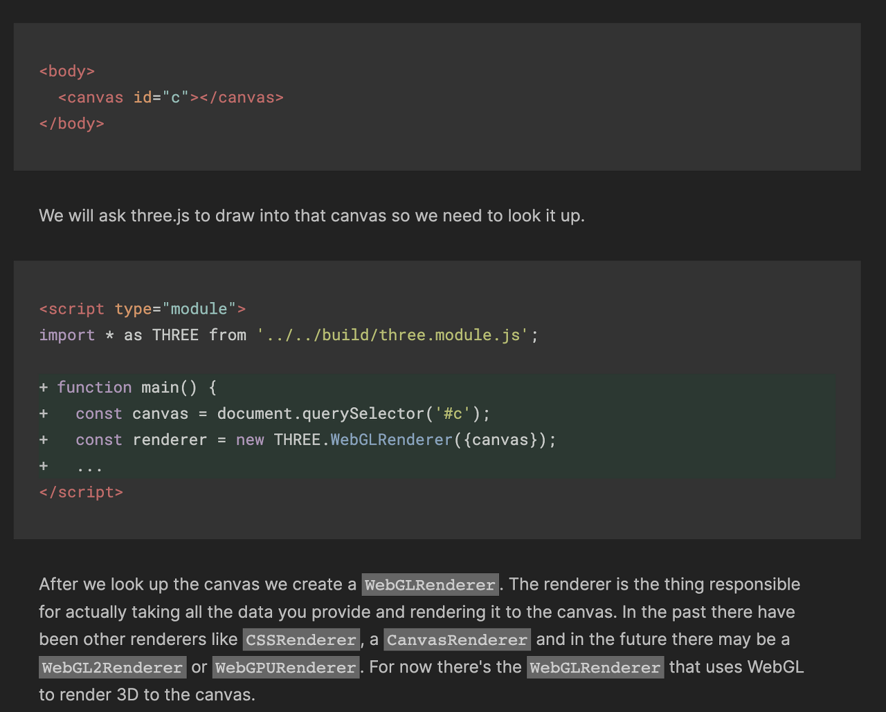Viewport: 886px width, 712px height.
Task: Click the "module" string value in the script tag
Action: tap(199, 309)
